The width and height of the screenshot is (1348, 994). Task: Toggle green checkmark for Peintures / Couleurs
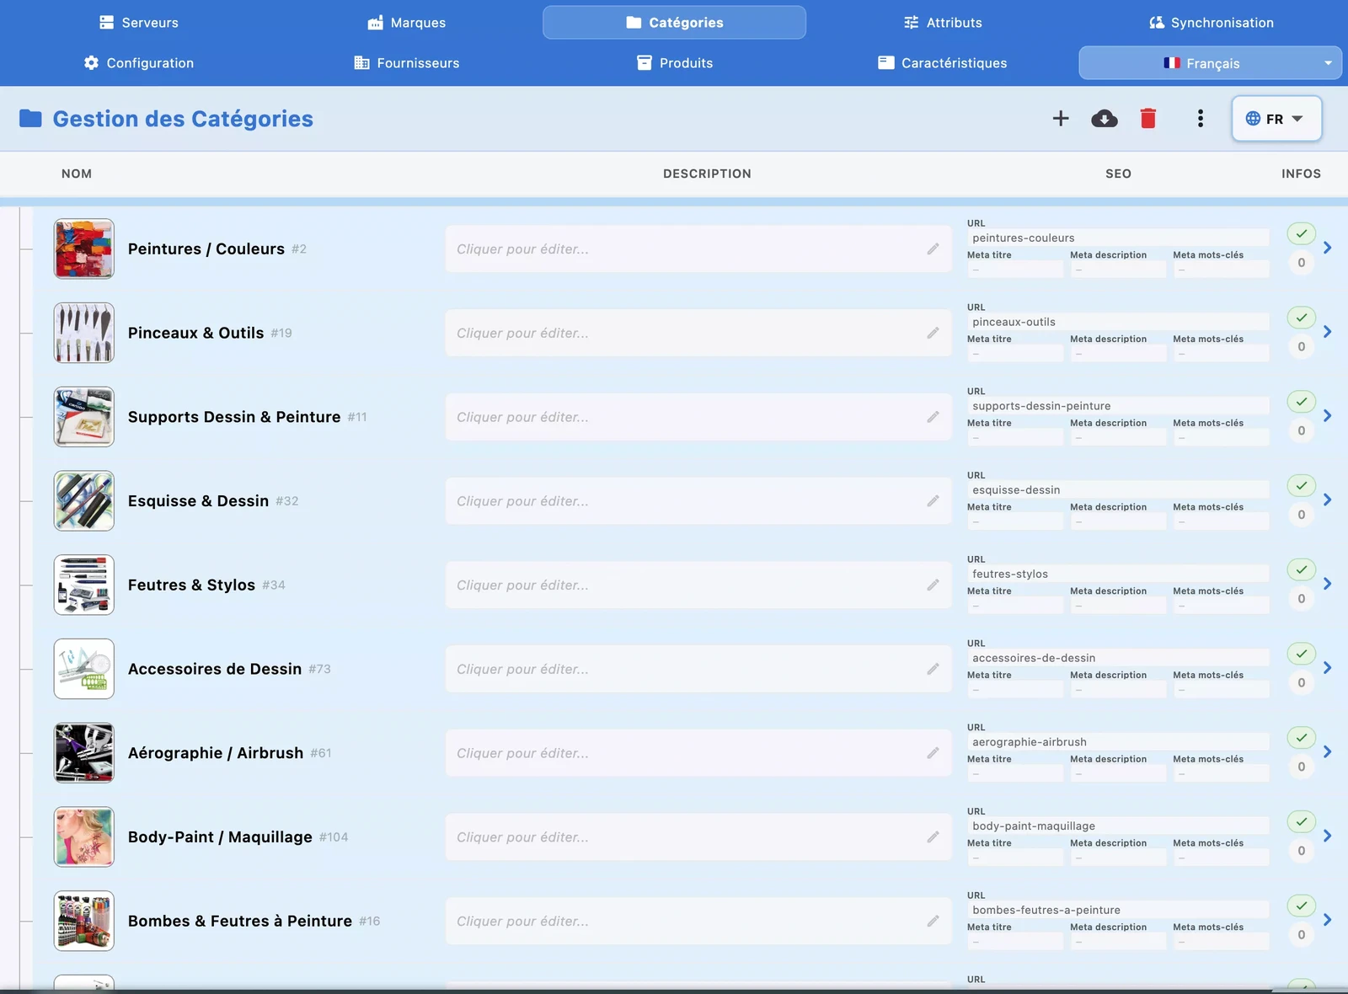pos(1301,234)
